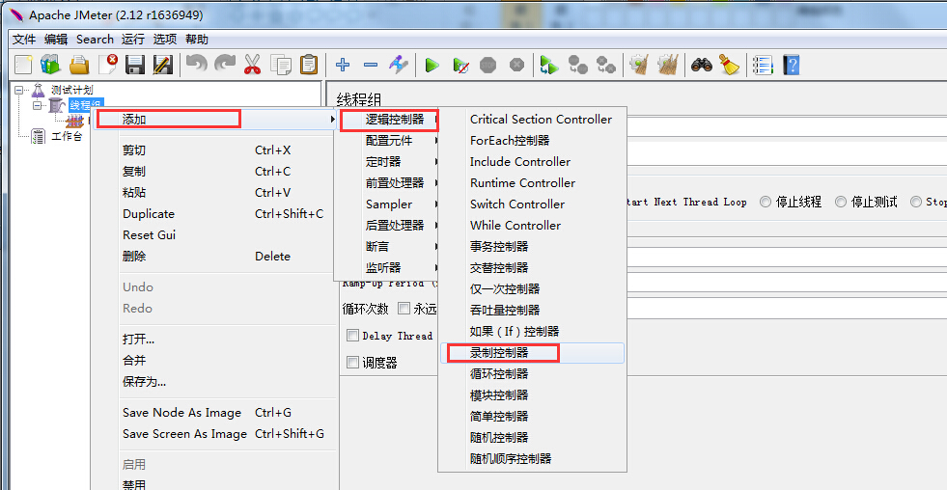
Task: Click the blue plus Expand All icon
Action: (343, 66)
